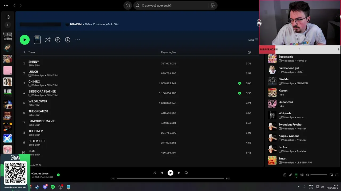Screen dimensions: 341x191
Task: Add album to Your Library
Action: [x=58, y=40]
